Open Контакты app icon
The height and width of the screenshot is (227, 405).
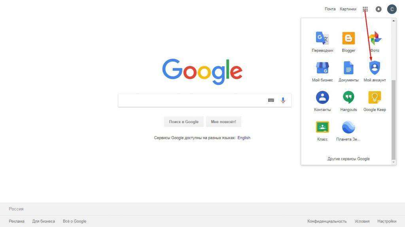322,97
